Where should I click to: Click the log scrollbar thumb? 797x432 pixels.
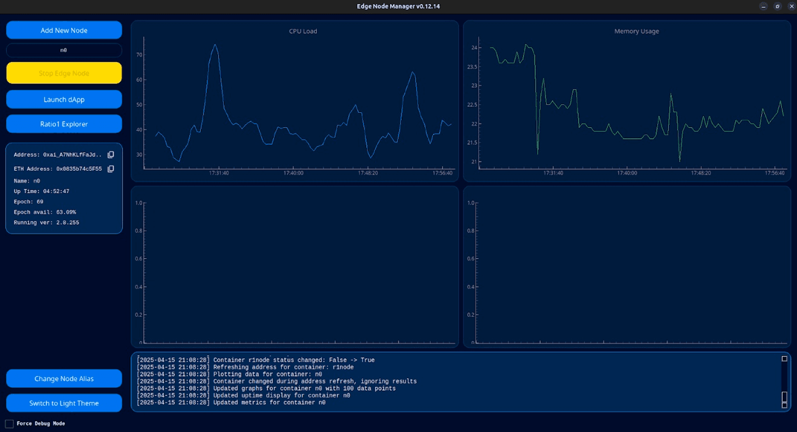(785, 397)
